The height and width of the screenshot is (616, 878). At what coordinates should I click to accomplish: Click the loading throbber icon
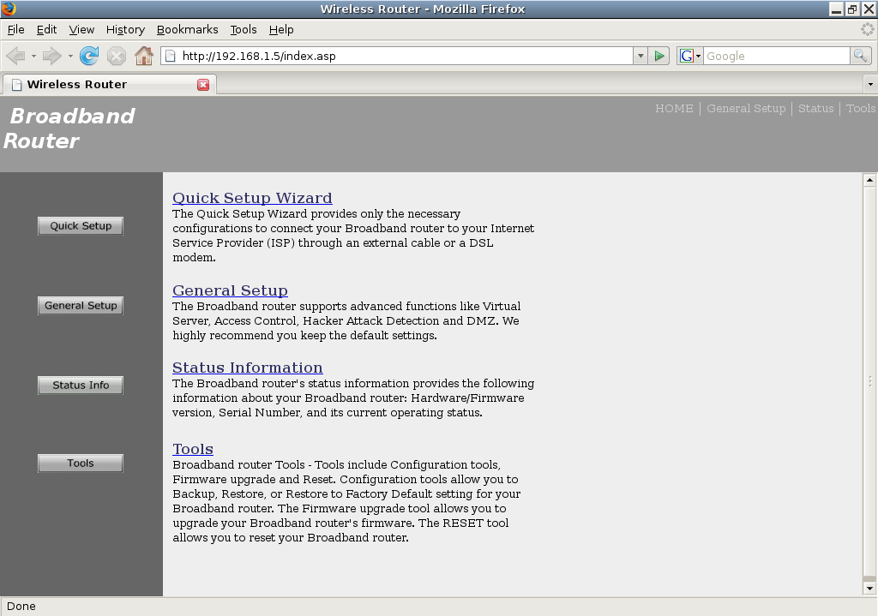(868, 29)
